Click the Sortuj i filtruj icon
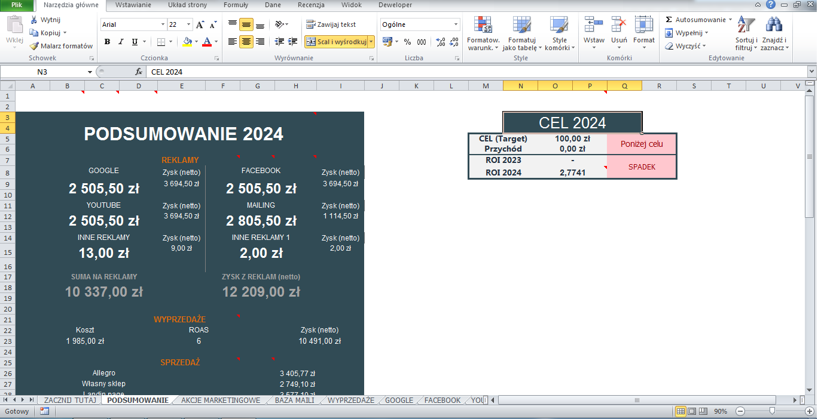Screen dimensions: 818x419 pos(746,26)
